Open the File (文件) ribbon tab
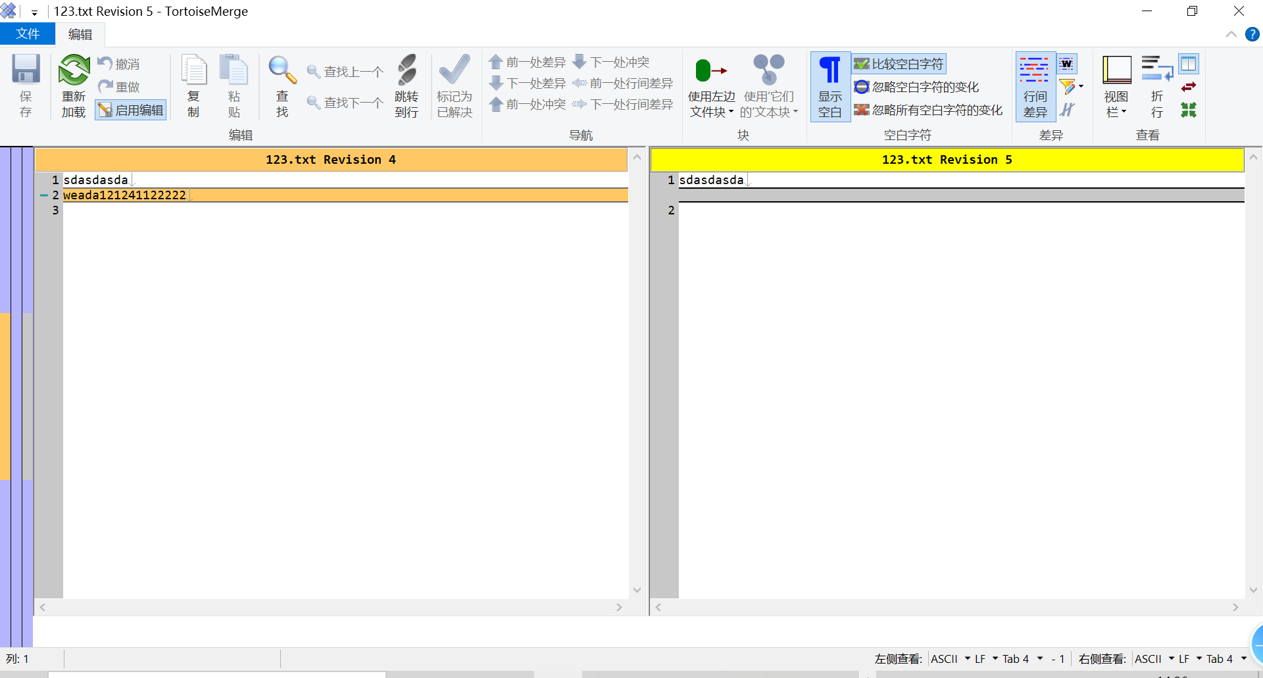 [x=28, y=34]
